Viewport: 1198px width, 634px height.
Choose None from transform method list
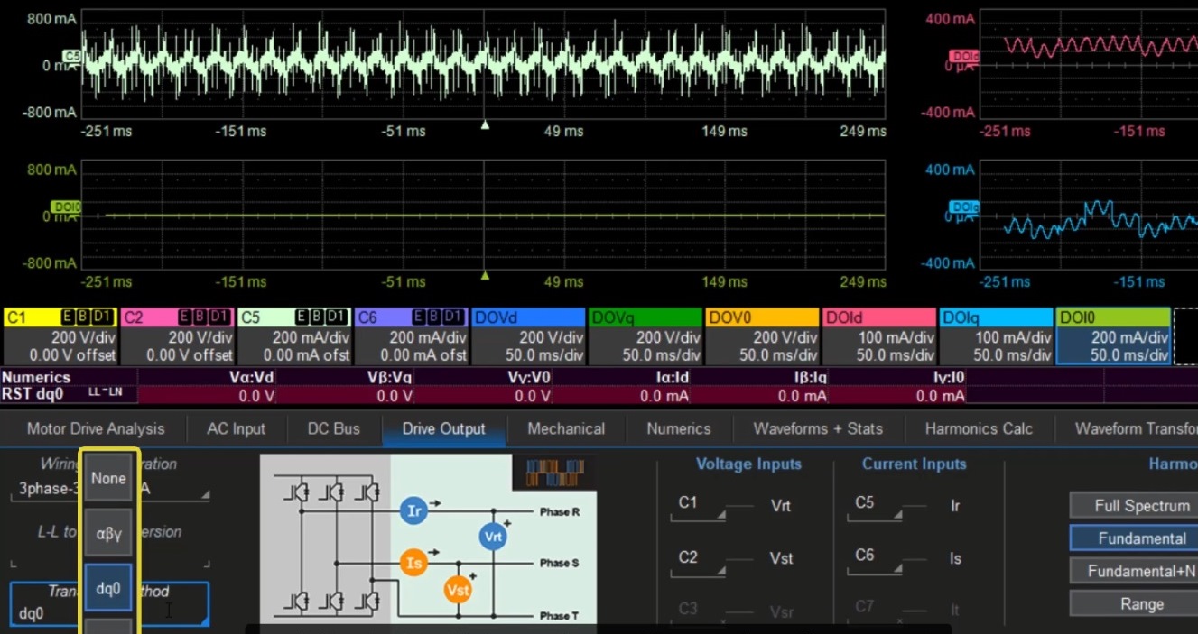[108, 478]
